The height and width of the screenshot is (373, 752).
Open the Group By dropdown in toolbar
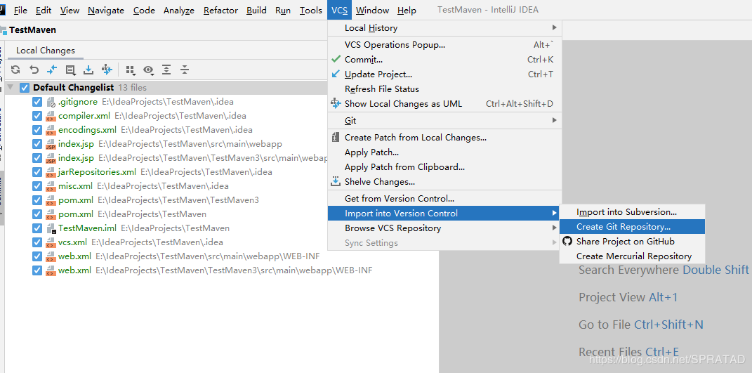(130, 70)
